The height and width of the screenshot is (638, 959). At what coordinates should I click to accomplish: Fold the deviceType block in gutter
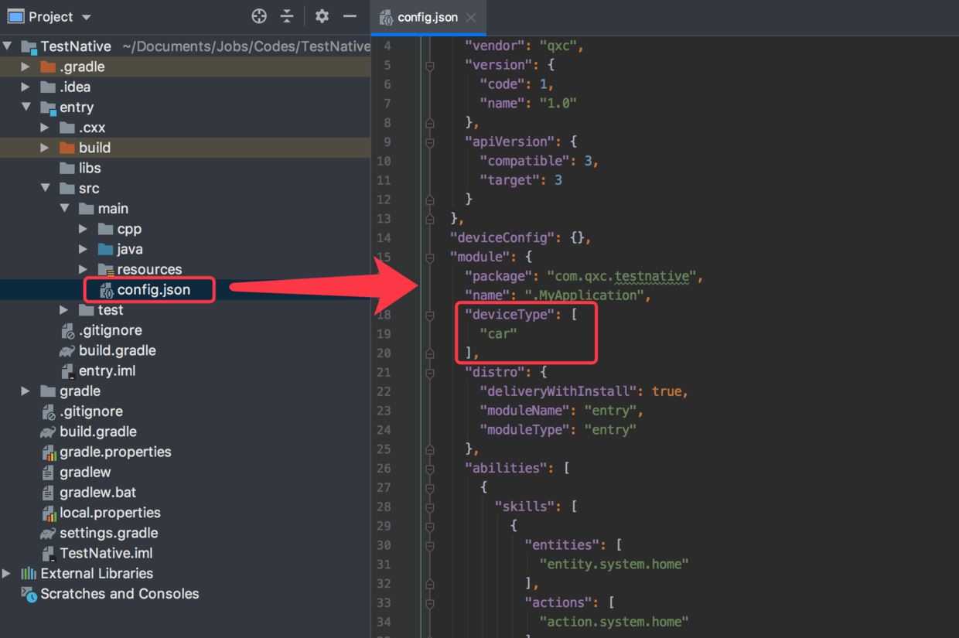430,316
